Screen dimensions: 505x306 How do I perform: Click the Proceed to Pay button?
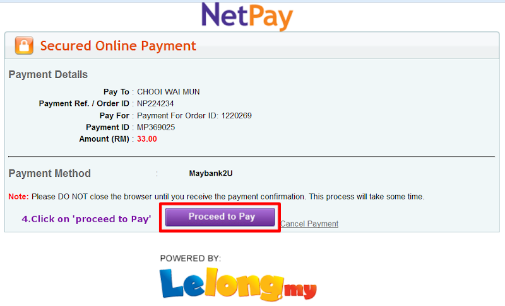coord(220,217)
